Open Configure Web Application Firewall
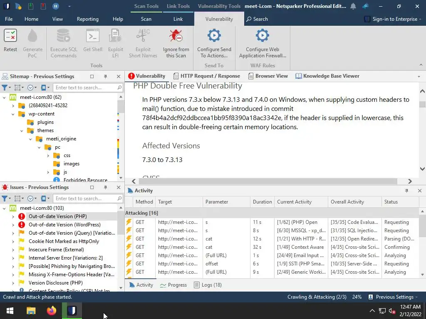This screenshot has height=319, width=426. click(263, 43)
